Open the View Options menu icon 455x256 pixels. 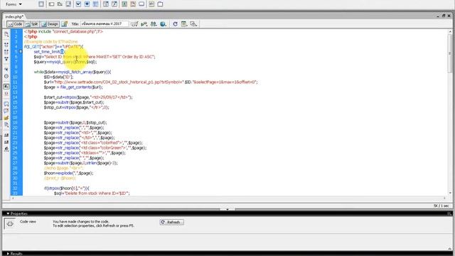[x=184, y=24]
